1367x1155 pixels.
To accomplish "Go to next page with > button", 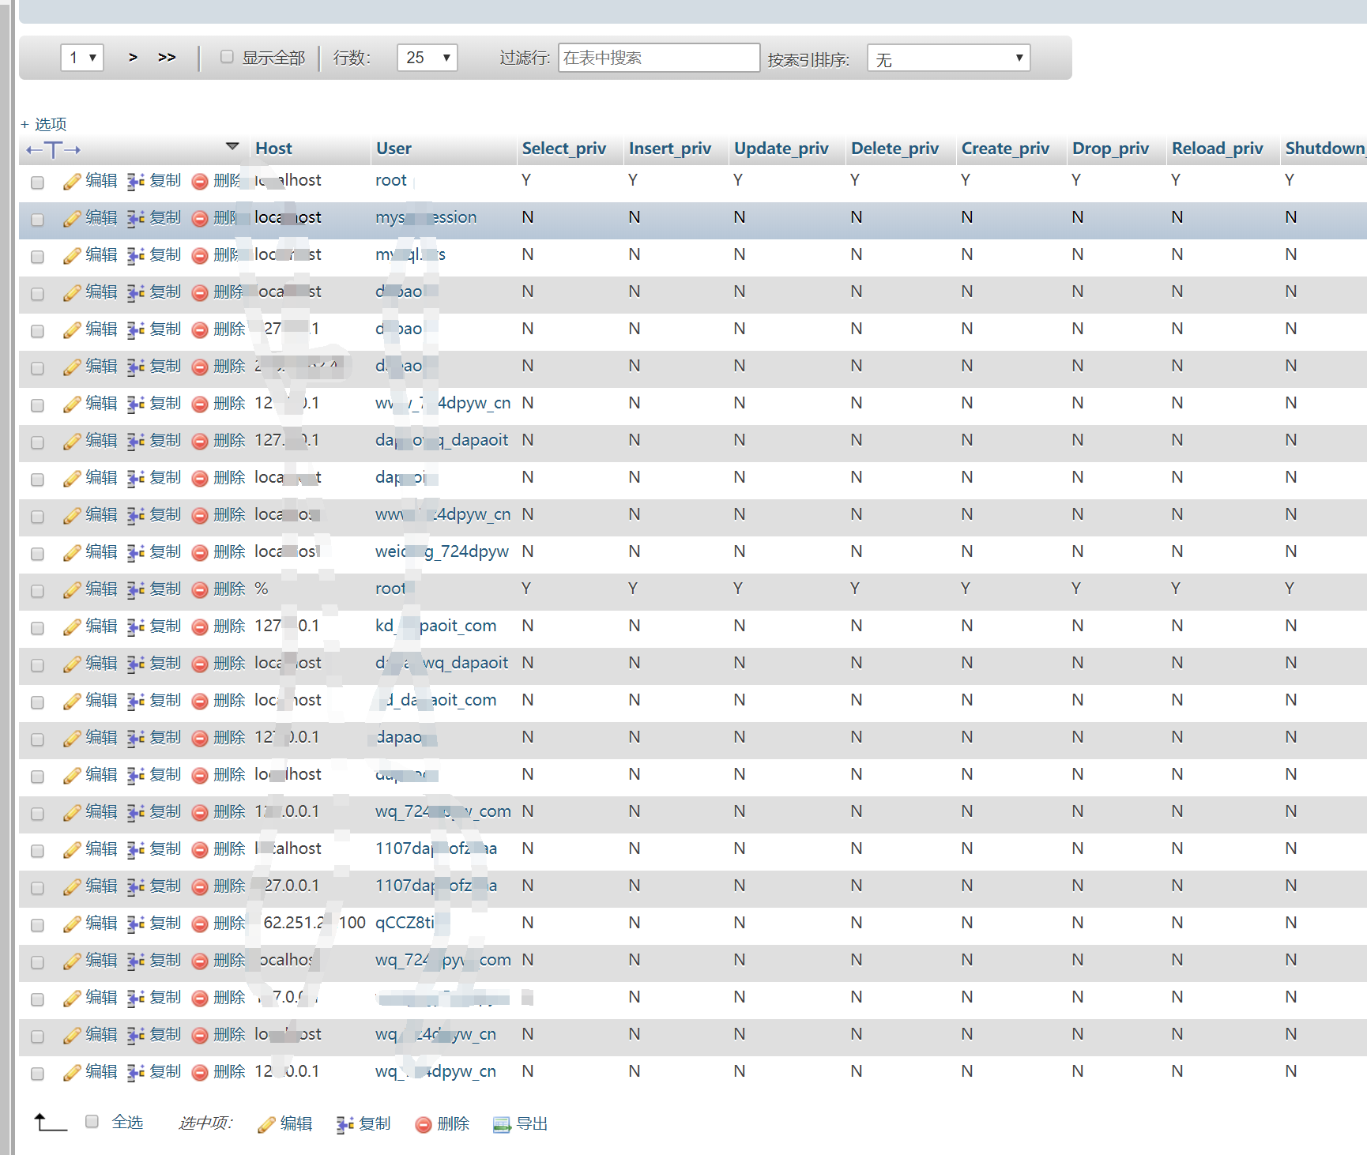I will click(133, 58).
